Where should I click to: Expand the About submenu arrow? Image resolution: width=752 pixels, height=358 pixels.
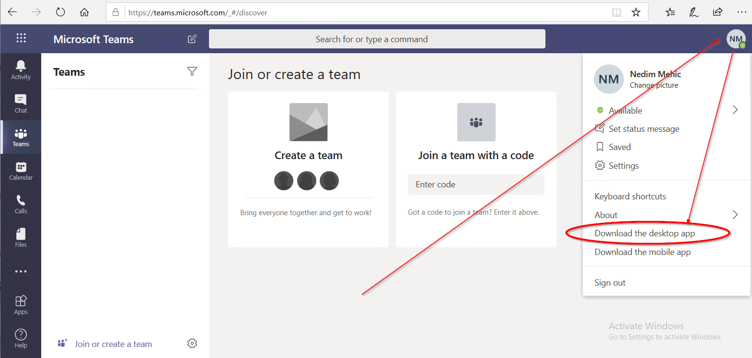[735, 215]
